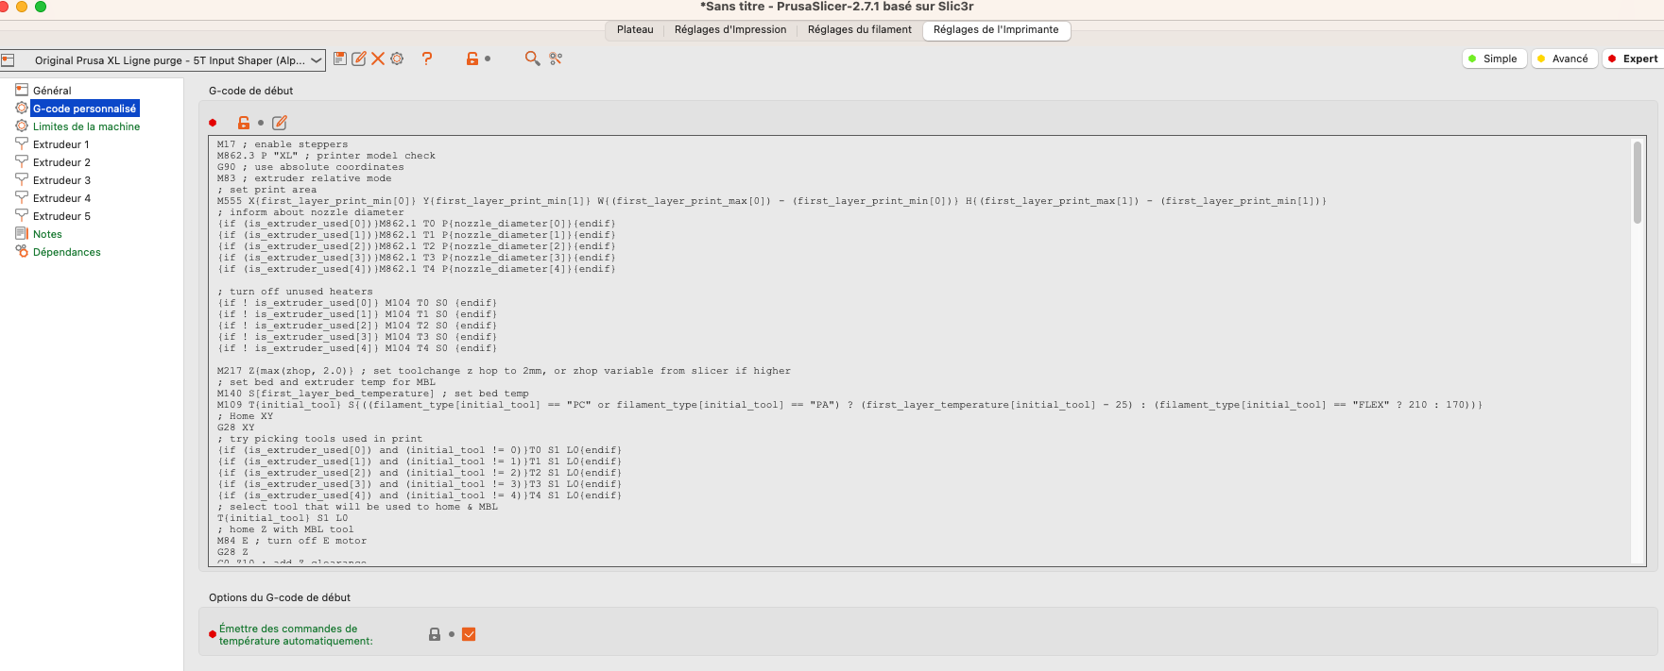
Task: Open the start G-code editor pencil icon
Action: (280, 123)
